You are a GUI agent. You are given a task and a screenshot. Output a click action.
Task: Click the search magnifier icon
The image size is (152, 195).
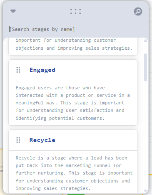[x=138, y=11]
